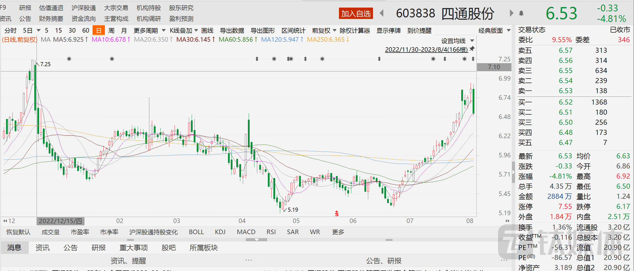Click the 加入自选 button
The width and height of the screenshot is (634, 271).
(356, 14)
